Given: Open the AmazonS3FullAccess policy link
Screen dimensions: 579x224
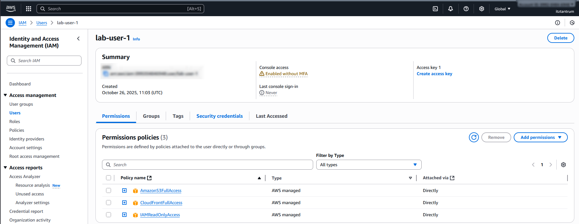Looking at the screenshot, I should pos(161,190).
